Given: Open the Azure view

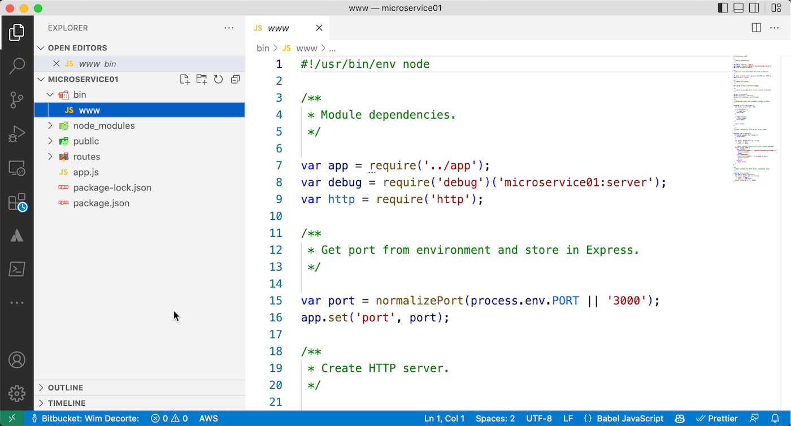Looking at the screenshot, I should pos(17,236).
